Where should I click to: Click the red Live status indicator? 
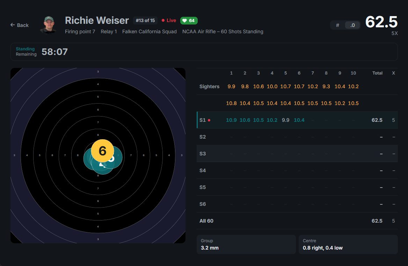(x=169, y=20)
